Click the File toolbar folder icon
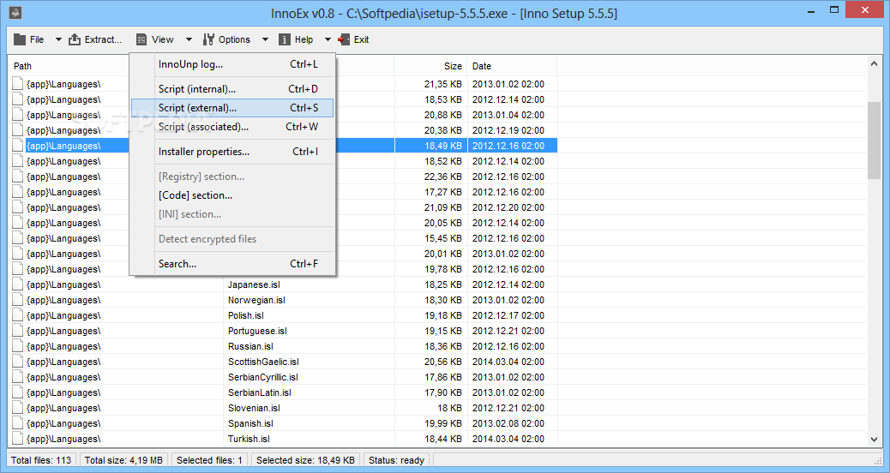 (x=20, y=39)
